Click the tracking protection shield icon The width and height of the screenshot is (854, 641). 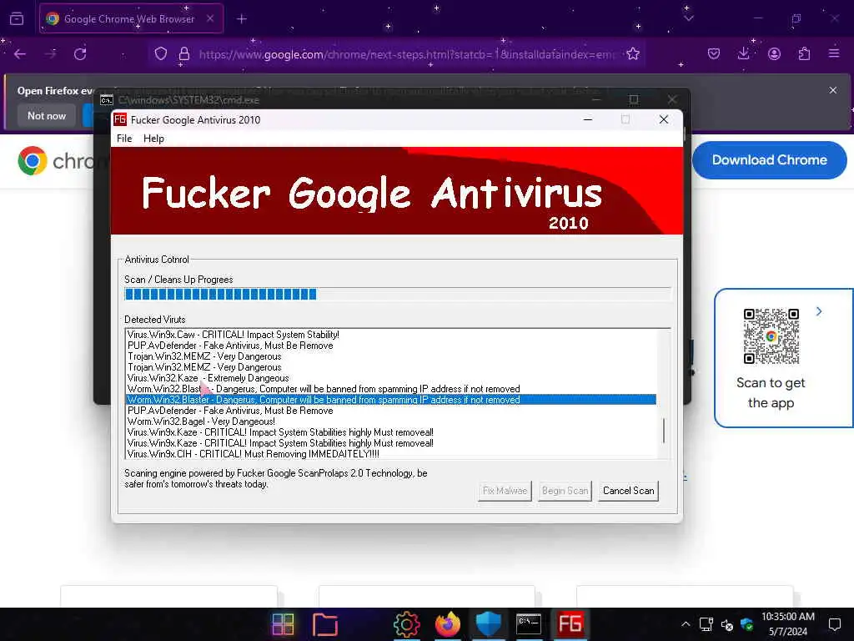pos(161,54)
